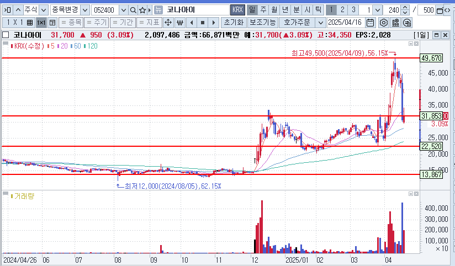Stop chart playback with square button
The image size is (455, 266).
203,22
